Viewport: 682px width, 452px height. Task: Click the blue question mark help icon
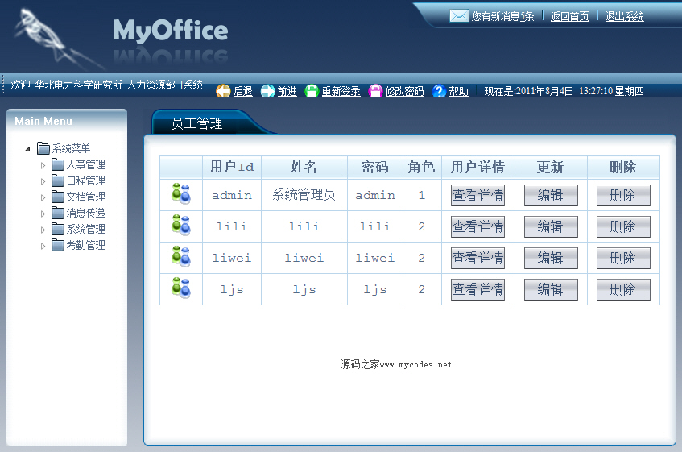(x=439, y=91)
